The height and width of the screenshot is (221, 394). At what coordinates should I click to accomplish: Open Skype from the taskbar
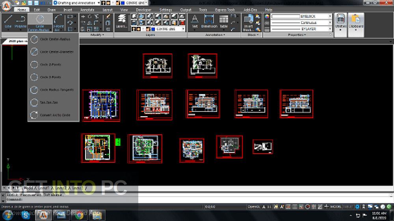coord(26,215)
